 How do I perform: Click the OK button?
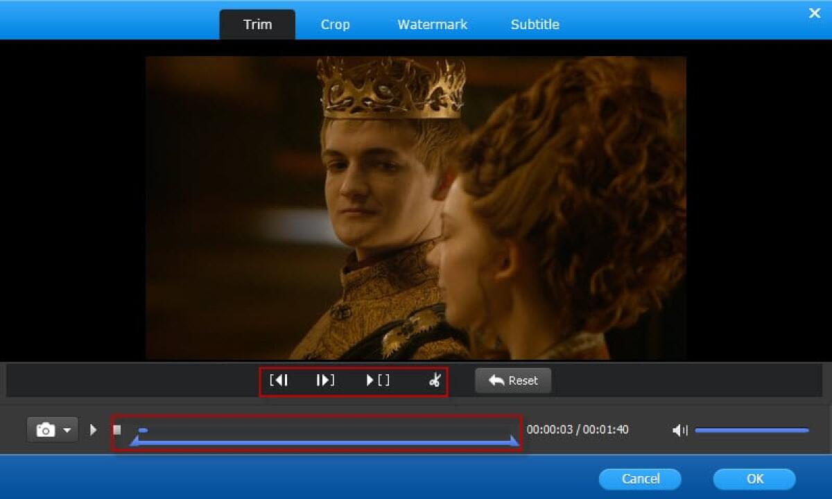coord(754,478)
